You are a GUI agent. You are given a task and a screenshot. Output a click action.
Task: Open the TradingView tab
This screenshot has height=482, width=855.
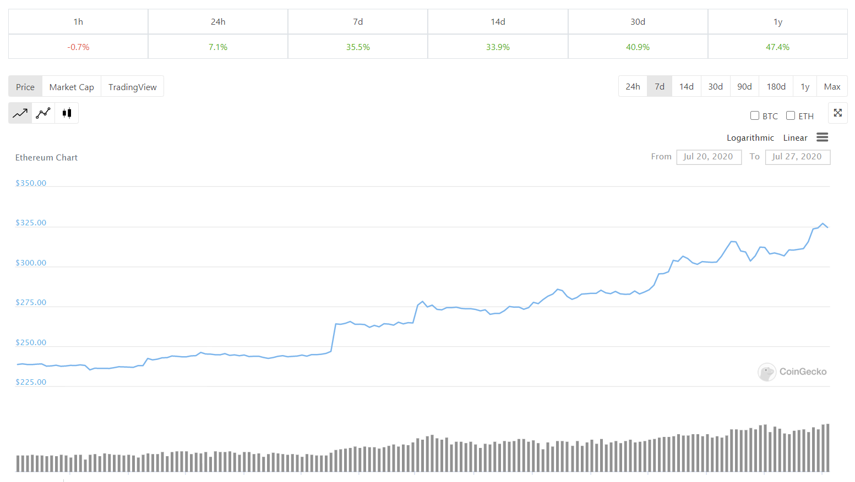pos(132,87)
